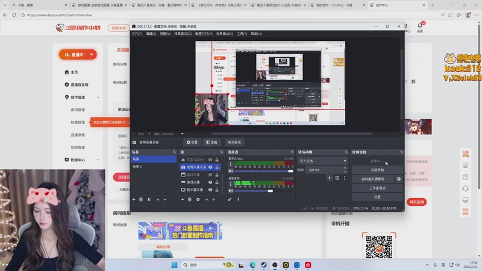Open audio mixer three-dot menu at bottom
The height and width of the screenshot is (271, 482).
pos(238,199)
